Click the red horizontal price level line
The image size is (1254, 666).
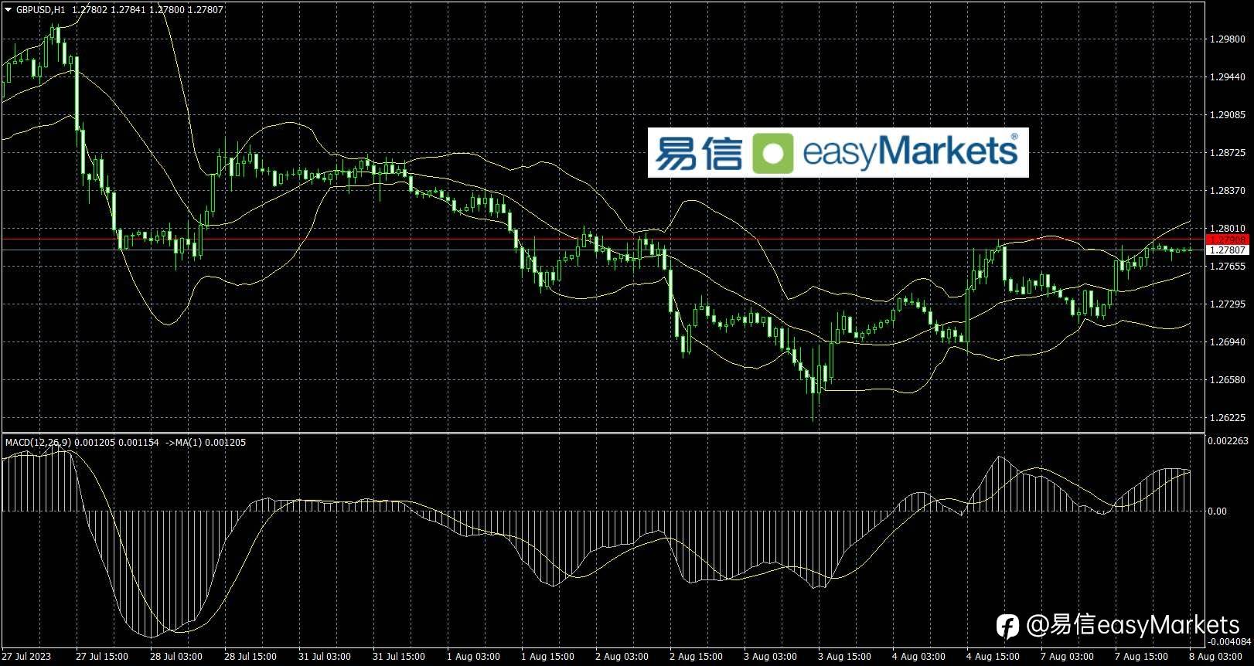click(x=603, y=240)
